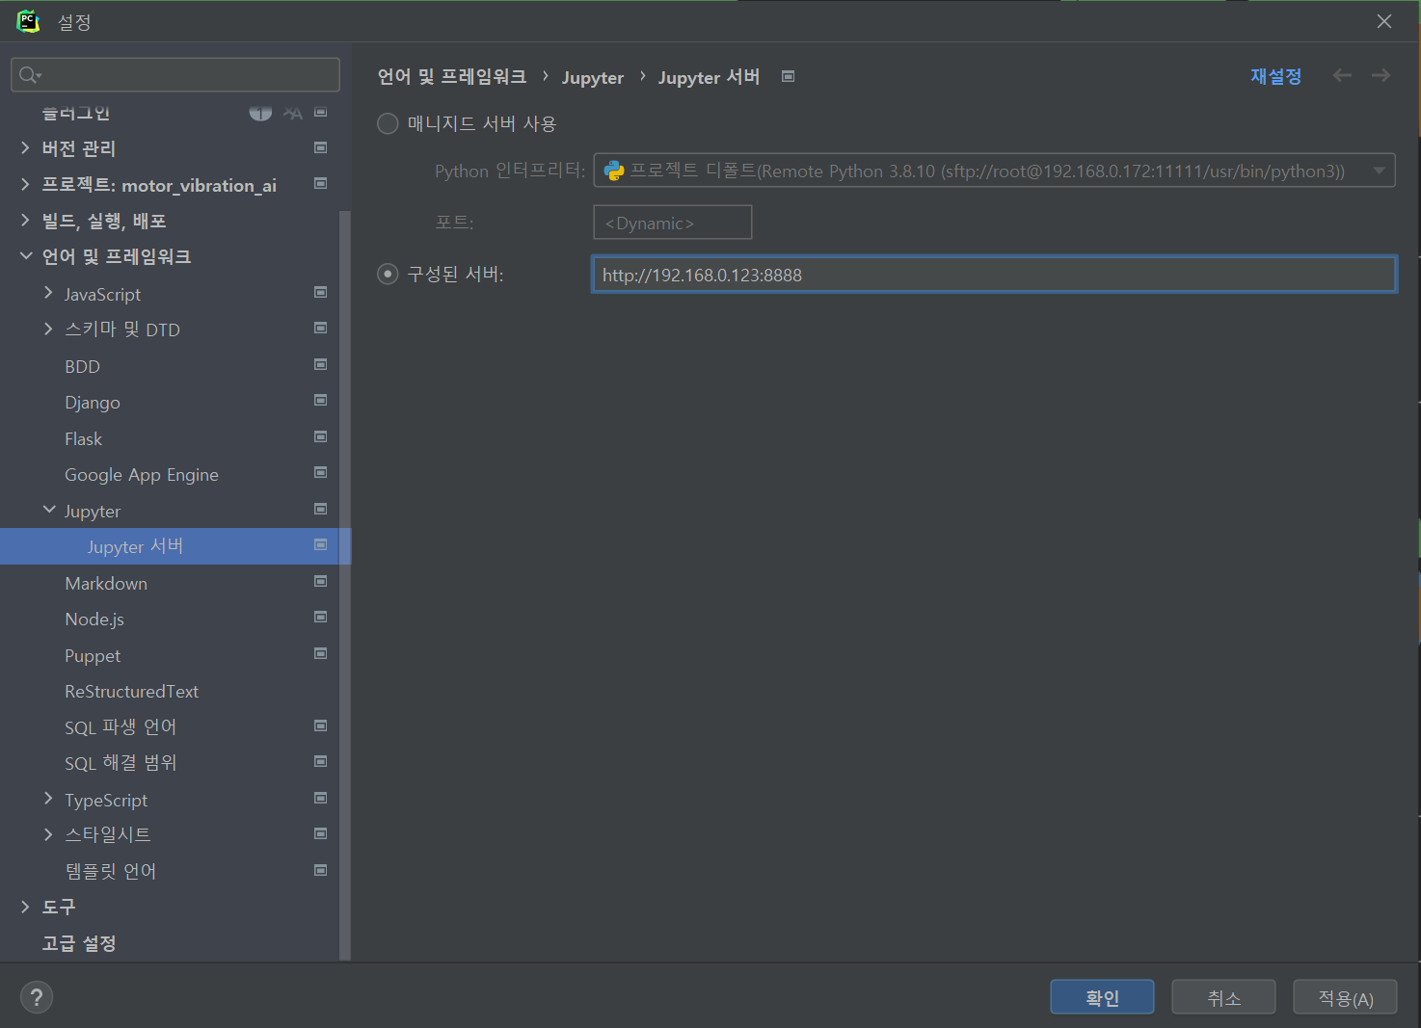Select 매니지드 서버 사용 radio button
1421x1028 pixels.
(x=388, y=123)
